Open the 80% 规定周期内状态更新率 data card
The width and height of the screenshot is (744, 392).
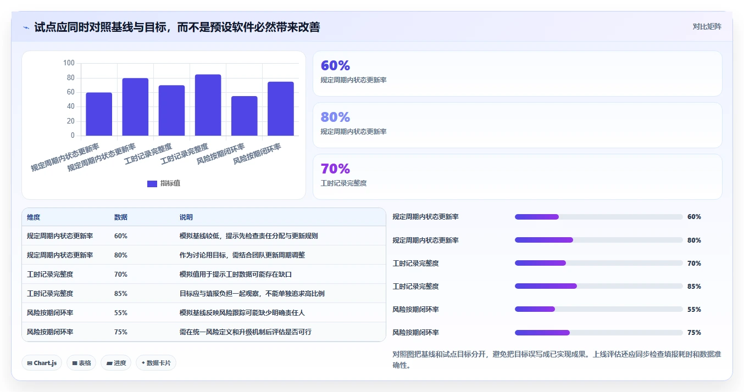517,125
